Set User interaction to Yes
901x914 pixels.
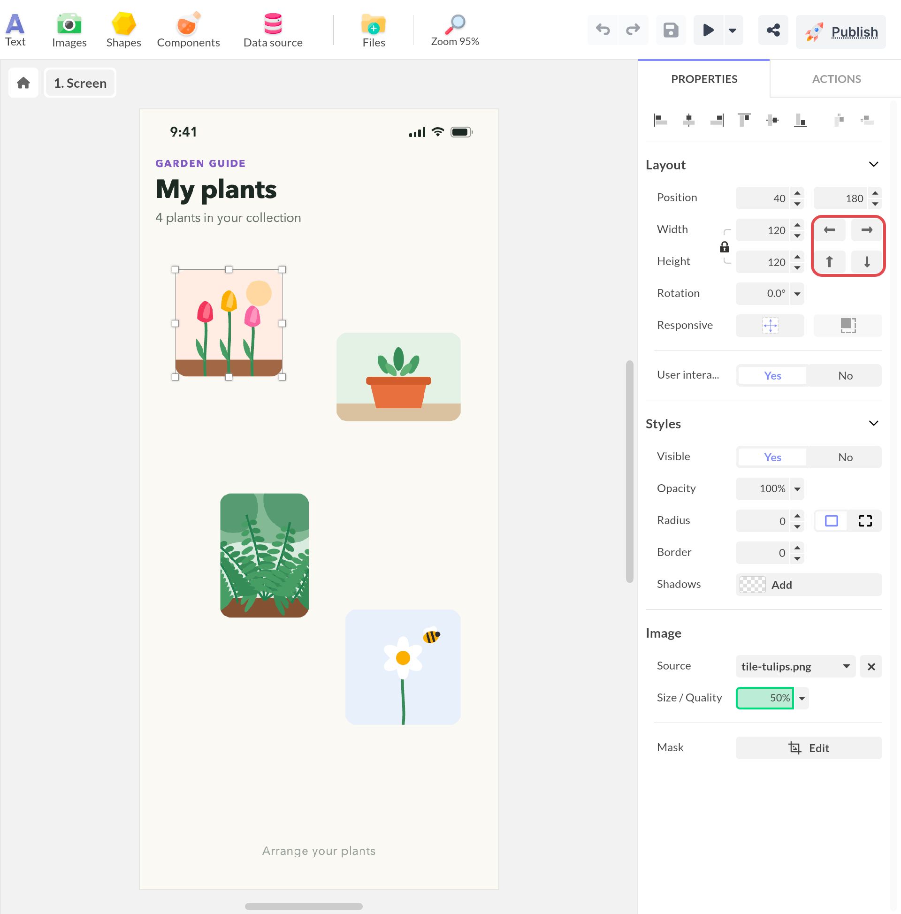(x=772, y=376)
